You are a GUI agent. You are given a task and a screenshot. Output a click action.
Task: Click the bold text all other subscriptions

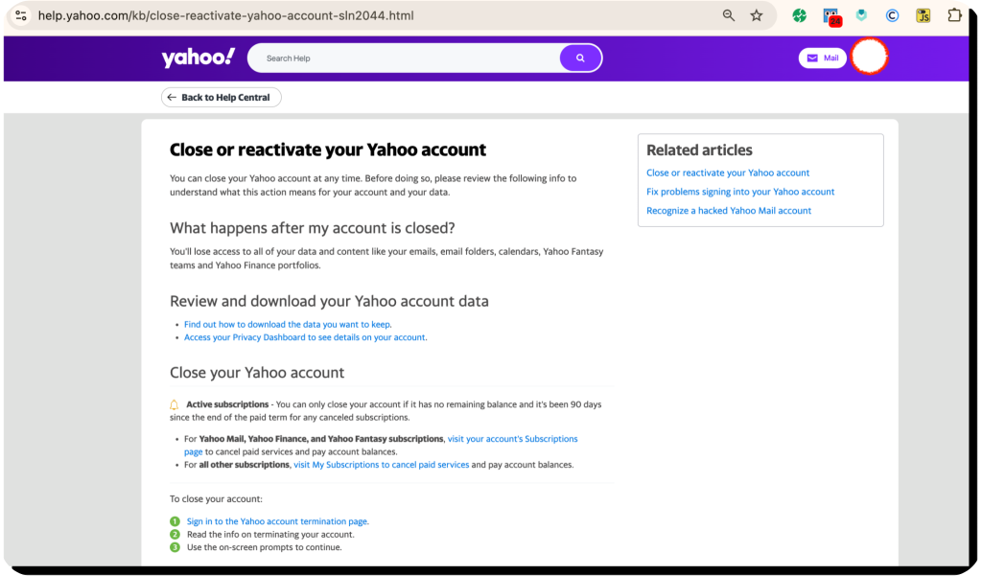click(x=245, y=465)
